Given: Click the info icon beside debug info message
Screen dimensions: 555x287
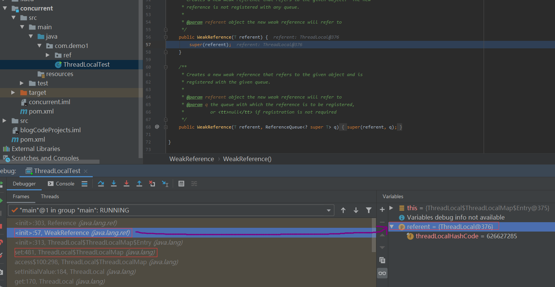Looking at the screenshot, I should click(x=401, y=217).
